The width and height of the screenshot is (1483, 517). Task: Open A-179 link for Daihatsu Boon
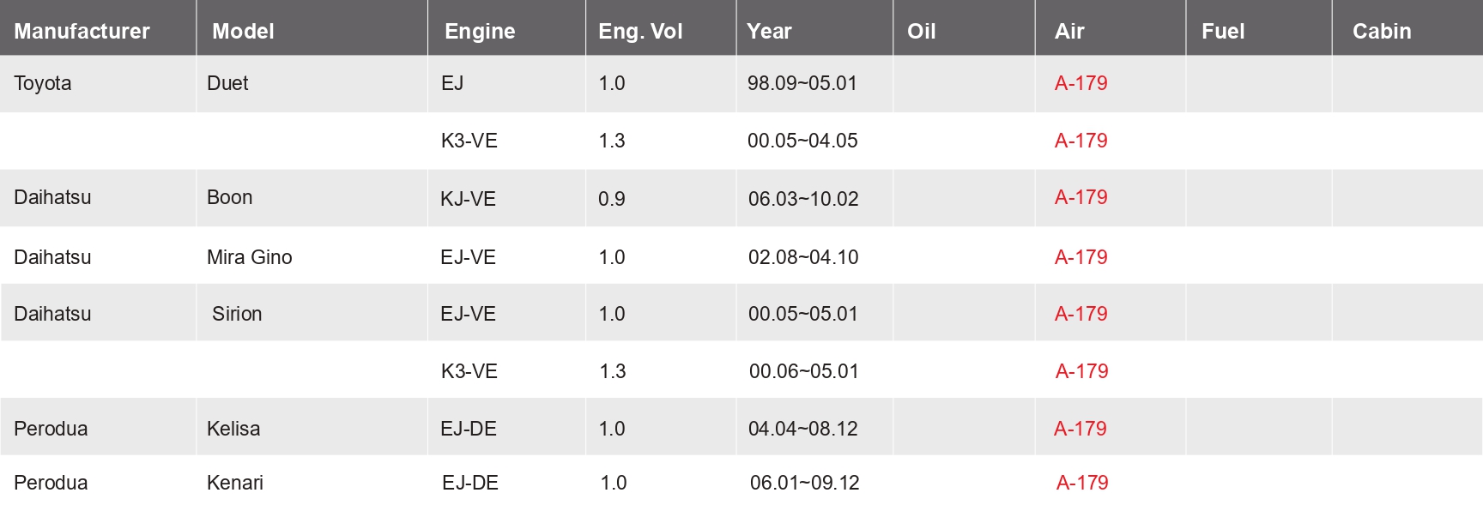pos(1080,197)
